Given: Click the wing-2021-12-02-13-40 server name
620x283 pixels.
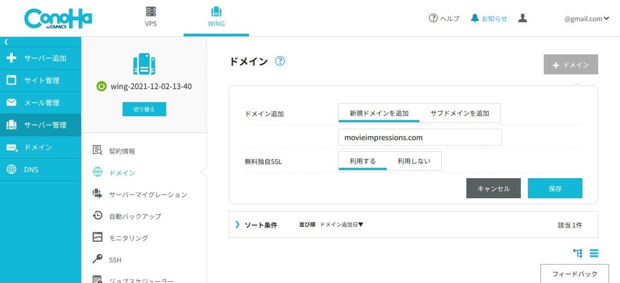Looking at the screenshot, I should pos(151,87).
